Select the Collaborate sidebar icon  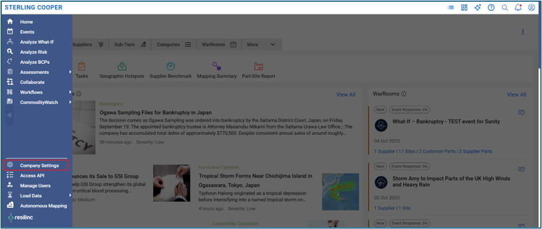[x=10, y=82]
